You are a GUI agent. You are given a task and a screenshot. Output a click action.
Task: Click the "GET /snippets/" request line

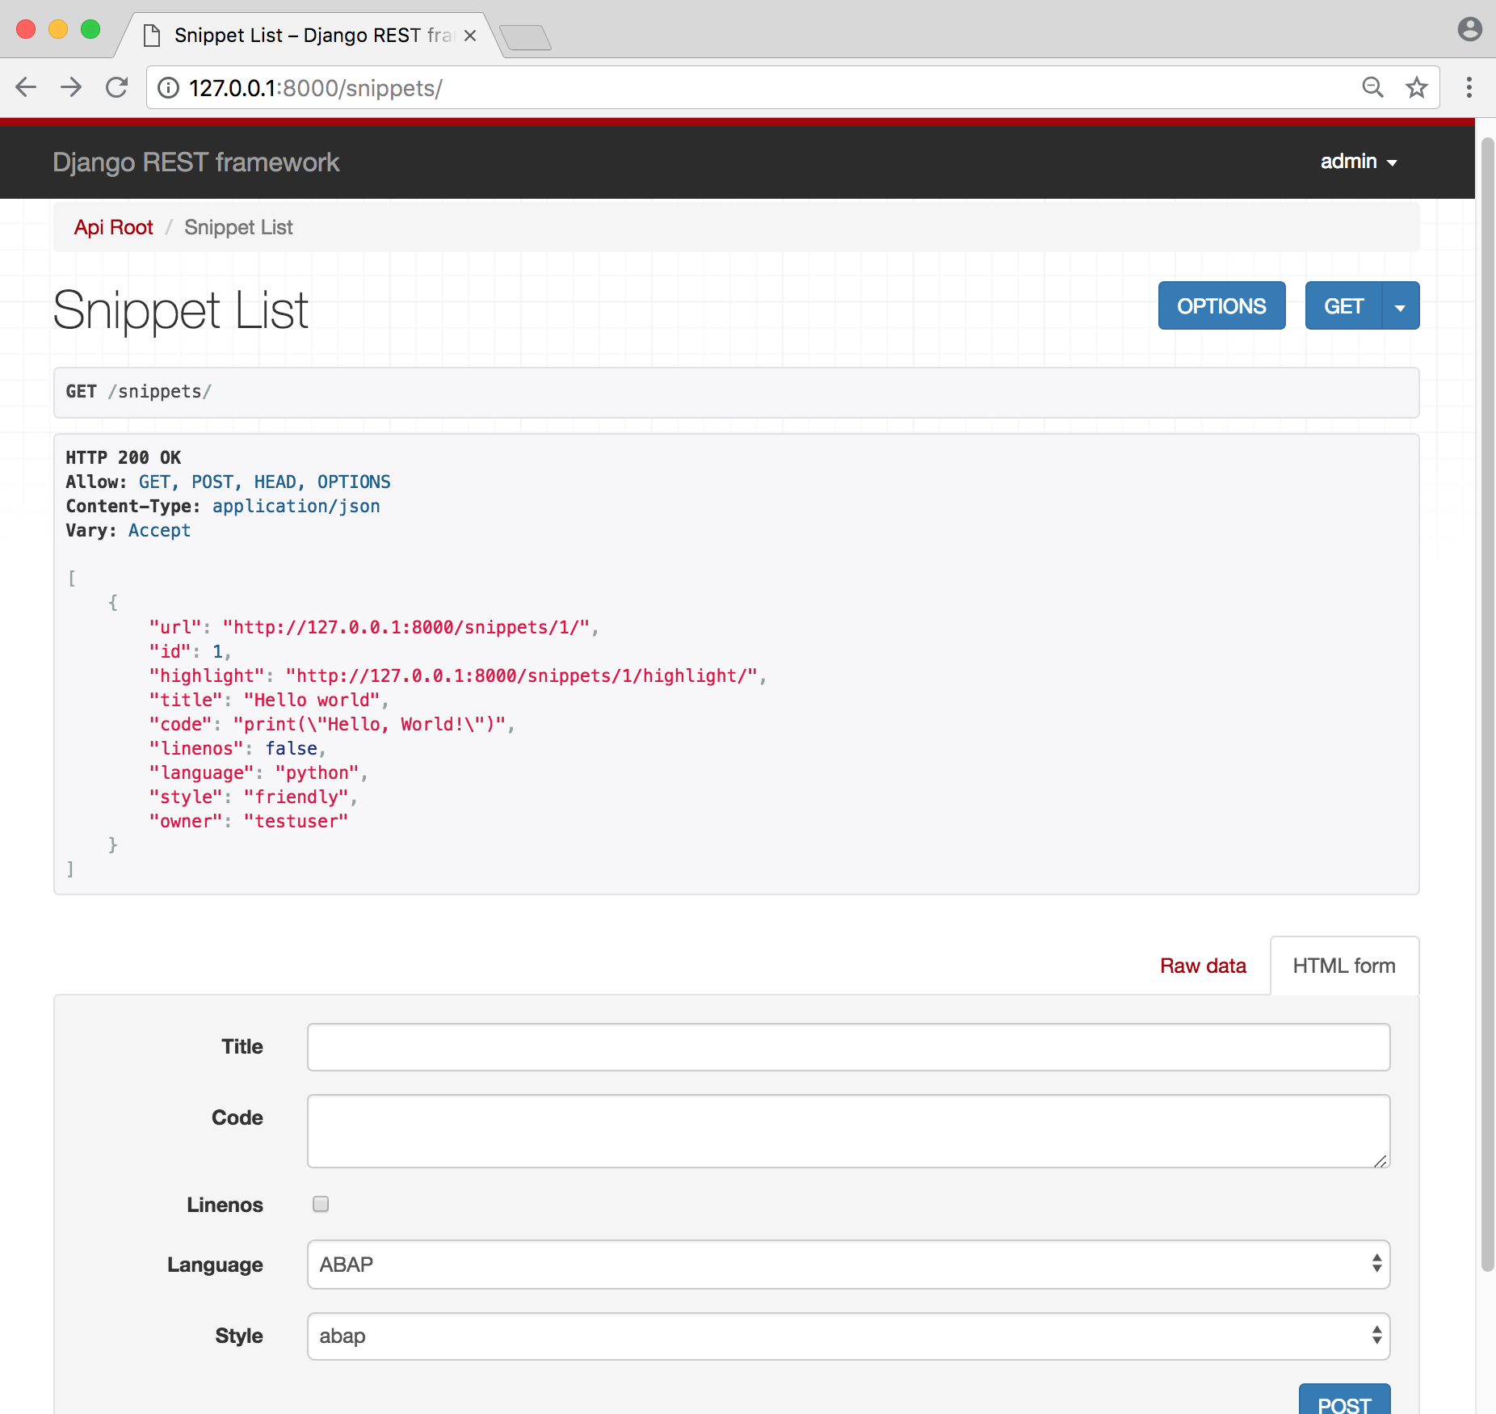coord(138,392)
